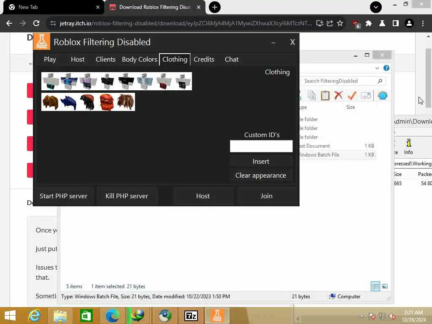Viewport: 432px width, 324px height.
Task: Show hidden system tray icons arrow
Action: click(362, 316)
